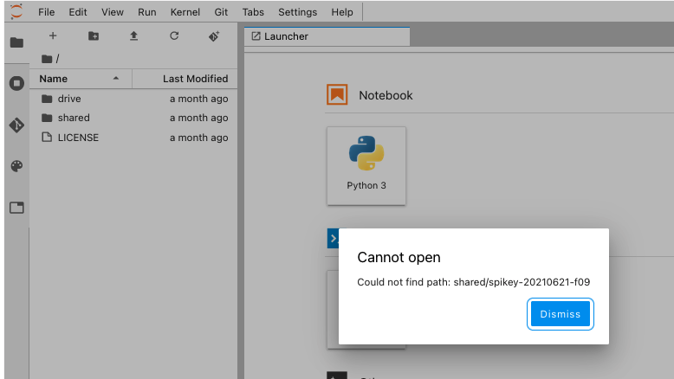
Task: Open the Settings menu
Action: [x=297, y=12]
